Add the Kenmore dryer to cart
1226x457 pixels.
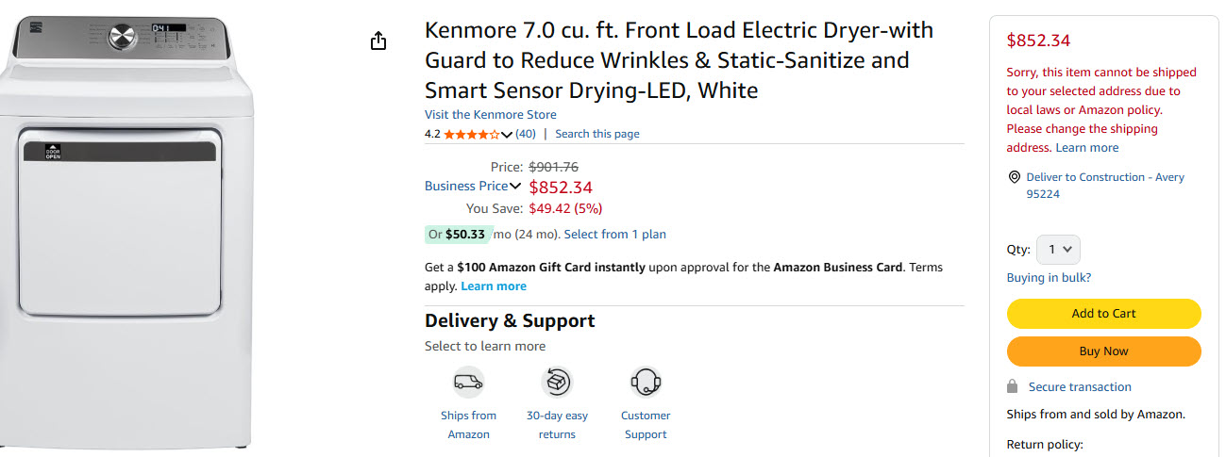1103,314
